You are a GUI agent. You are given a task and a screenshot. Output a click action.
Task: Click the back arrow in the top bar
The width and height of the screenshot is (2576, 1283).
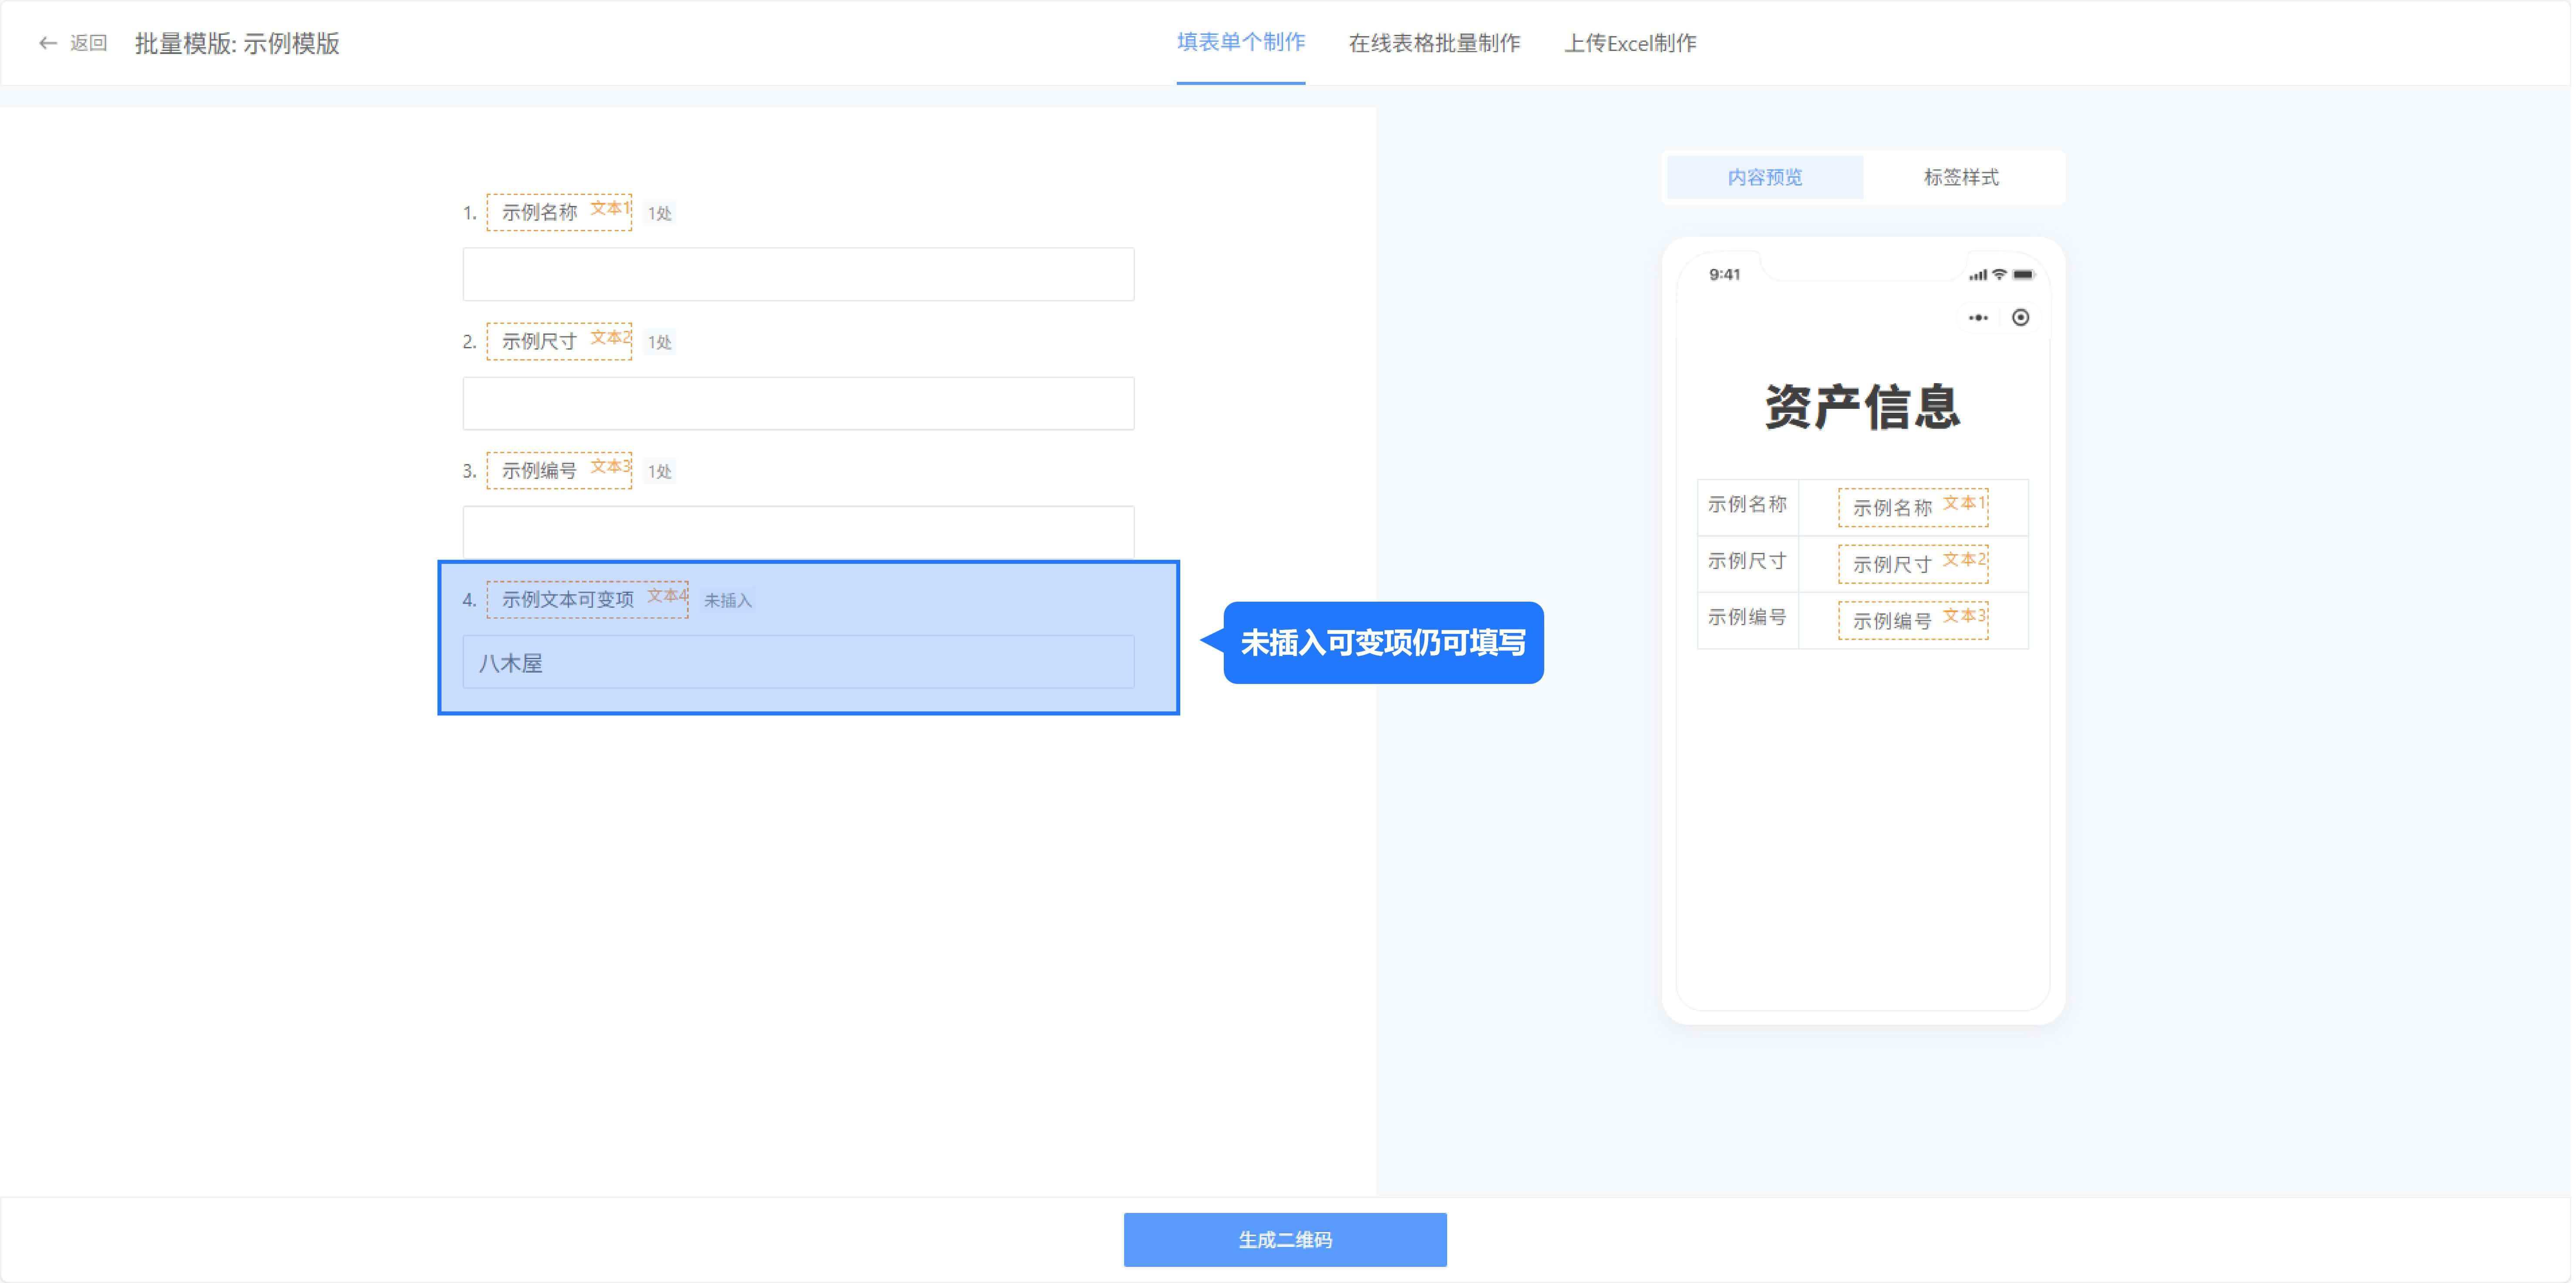(48, 43)
